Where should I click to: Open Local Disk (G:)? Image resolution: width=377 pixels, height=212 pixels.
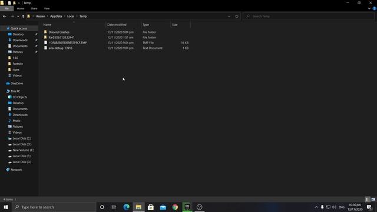22,162
